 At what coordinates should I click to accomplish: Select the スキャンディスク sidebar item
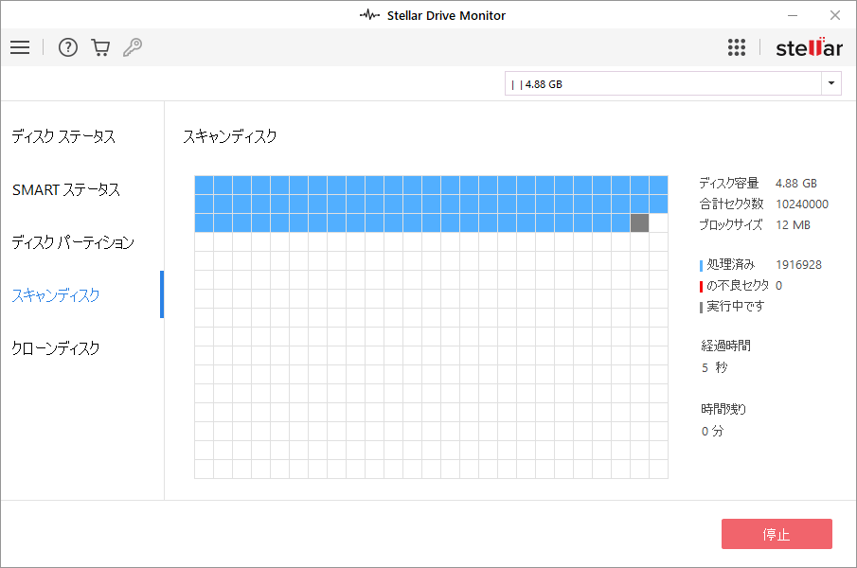point(55,295)
